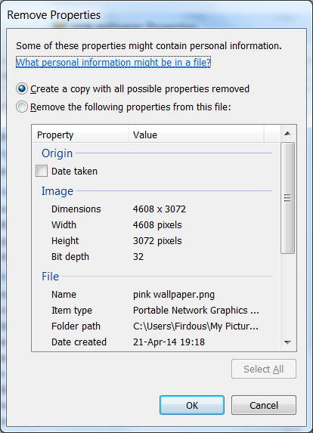The height and width of the screenshot is (433, 313).
Task: Click the Property column header
Action: 80,135
